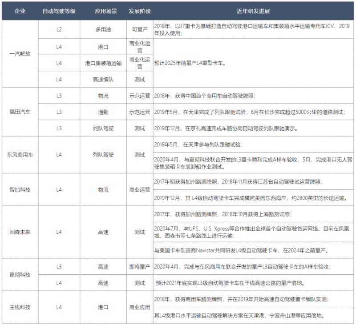Click the 嬴彻科技 company cell
The height and width of the screenshot is (325, 356).
[20, 274]
